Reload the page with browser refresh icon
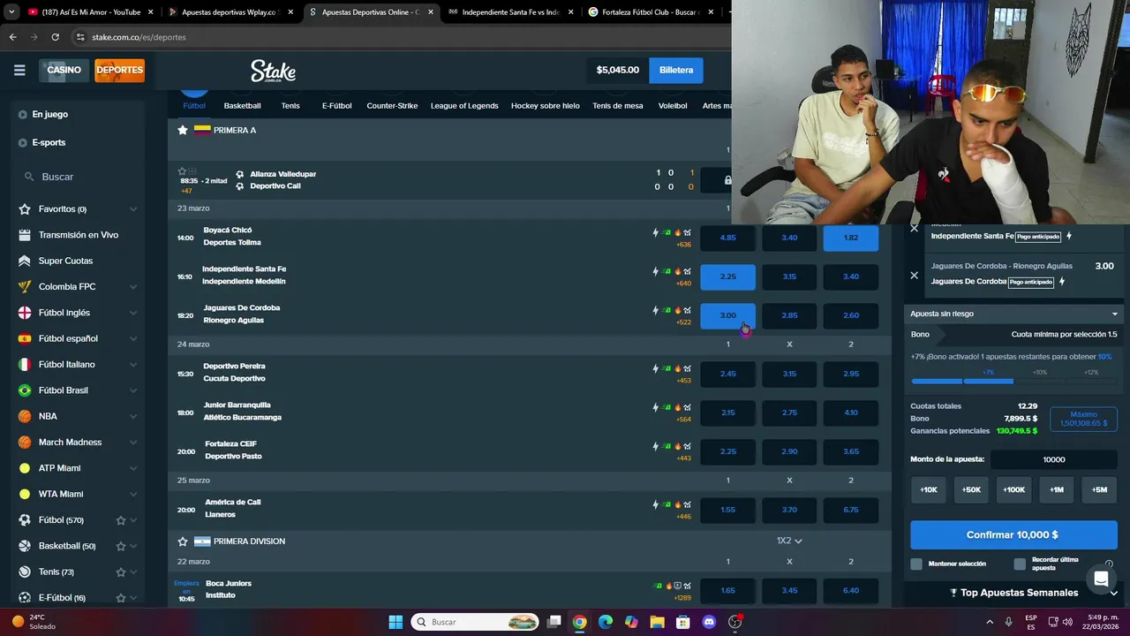The image size is (1130, 636). tap(55, 37)
